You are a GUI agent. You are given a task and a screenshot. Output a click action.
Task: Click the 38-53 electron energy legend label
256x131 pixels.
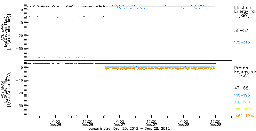(241, 30)
